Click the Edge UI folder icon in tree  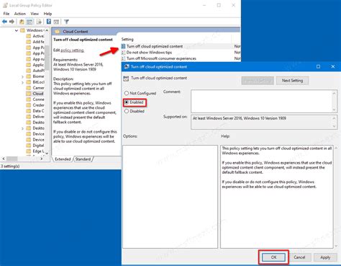pos(29,151)
